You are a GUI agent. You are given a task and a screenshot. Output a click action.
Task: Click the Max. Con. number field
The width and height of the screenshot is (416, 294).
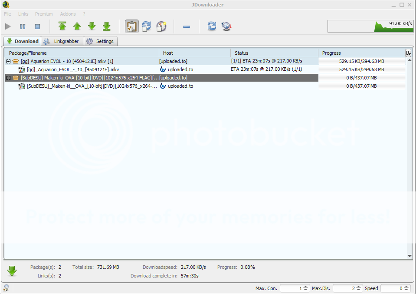tap(291, 288)
